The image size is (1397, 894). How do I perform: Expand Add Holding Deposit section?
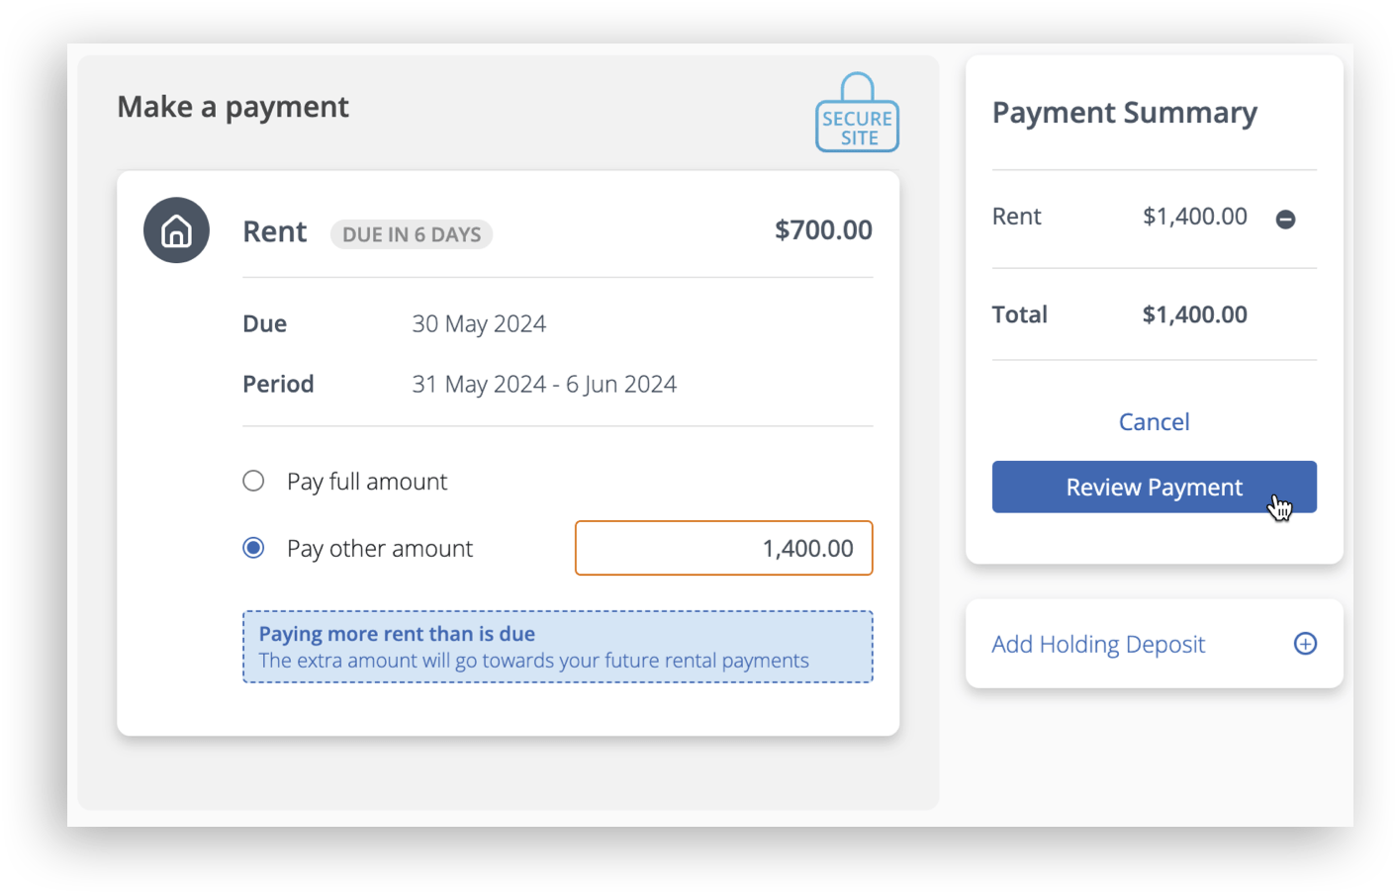[1098, 644]
